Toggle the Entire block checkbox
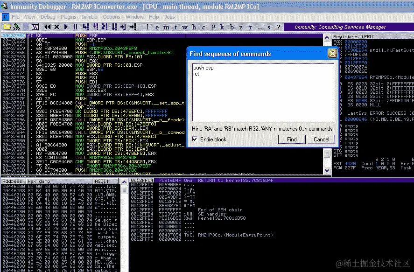 pos(195,139)
